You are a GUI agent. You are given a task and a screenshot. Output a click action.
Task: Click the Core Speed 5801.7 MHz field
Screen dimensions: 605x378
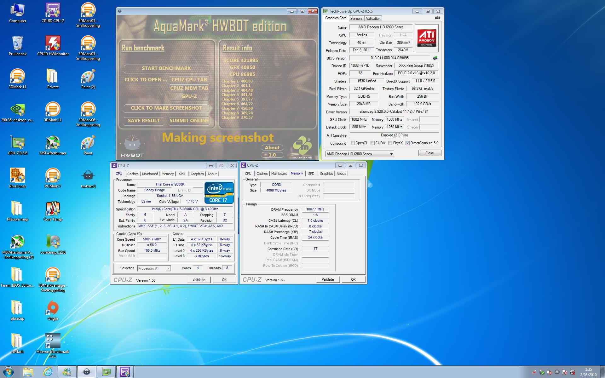point(152,239)
